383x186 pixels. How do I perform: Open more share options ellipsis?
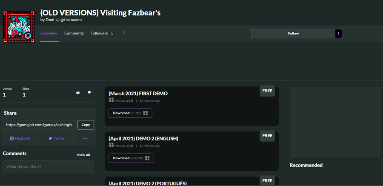(x=85, y=138)
